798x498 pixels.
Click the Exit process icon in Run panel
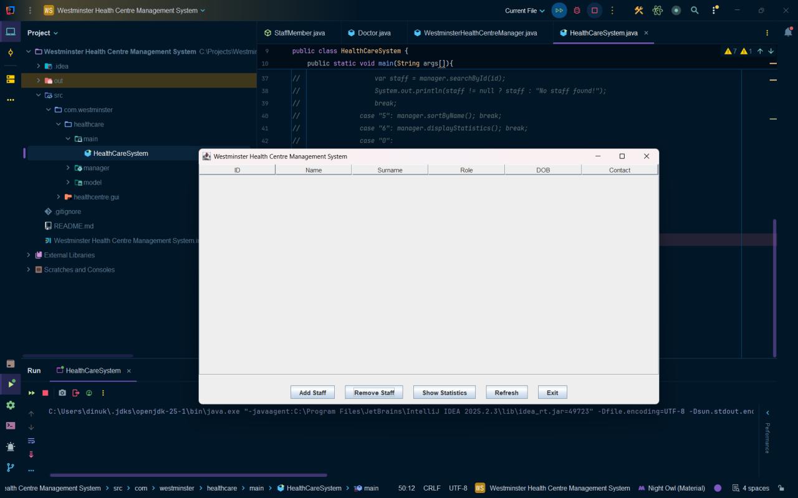tap(76, 393)
